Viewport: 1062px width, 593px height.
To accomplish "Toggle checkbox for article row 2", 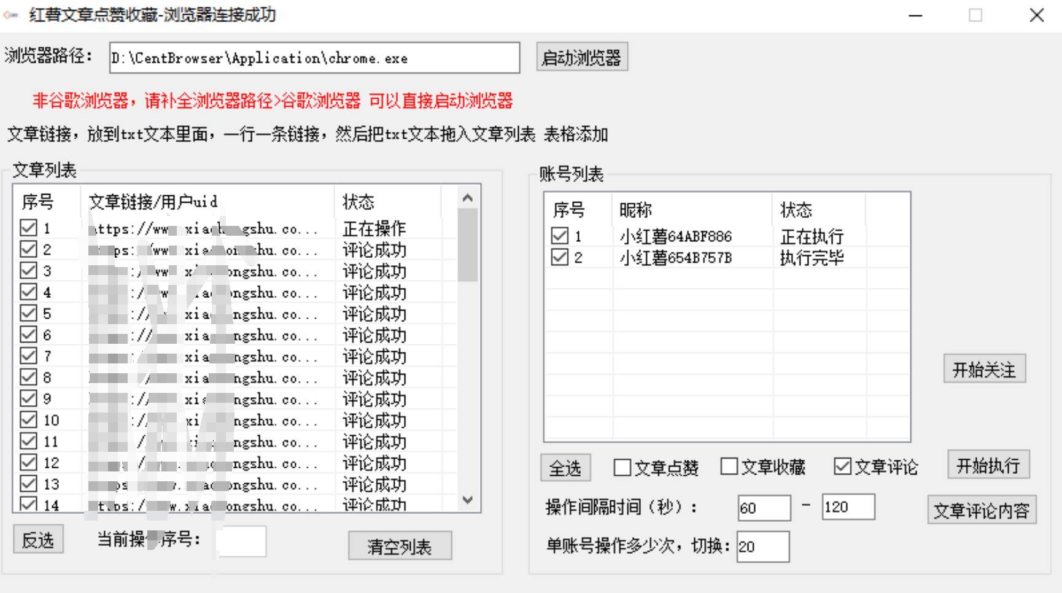I will point(28,249).
